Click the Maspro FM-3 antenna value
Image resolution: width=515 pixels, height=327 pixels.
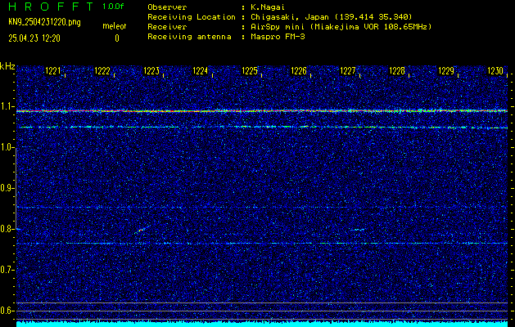tap(278, 37)
